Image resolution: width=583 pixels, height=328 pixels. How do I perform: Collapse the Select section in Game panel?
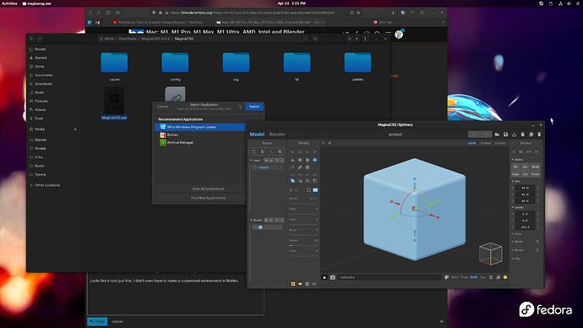(513, 160)
